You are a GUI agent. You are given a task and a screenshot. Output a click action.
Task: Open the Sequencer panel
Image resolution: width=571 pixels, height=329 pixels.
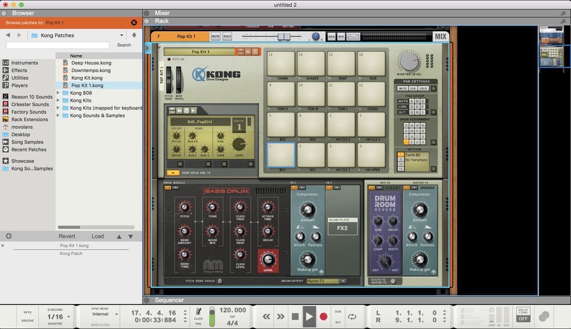(x=169, y=300)
